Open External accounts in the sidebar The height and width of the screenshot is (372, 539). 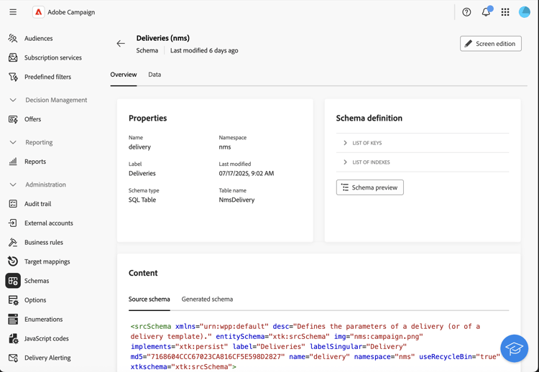pos(49,223)
